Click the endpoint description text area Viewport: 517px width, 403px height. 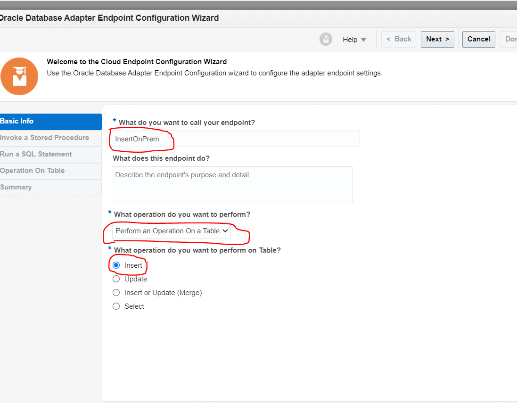(232, 185)
